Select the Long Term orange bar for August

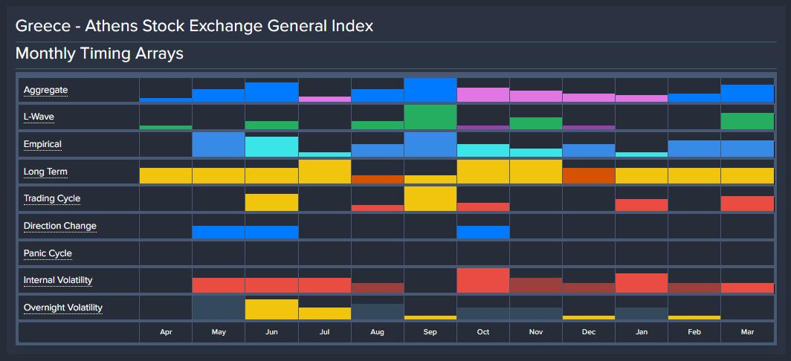[x=378, y=180]
